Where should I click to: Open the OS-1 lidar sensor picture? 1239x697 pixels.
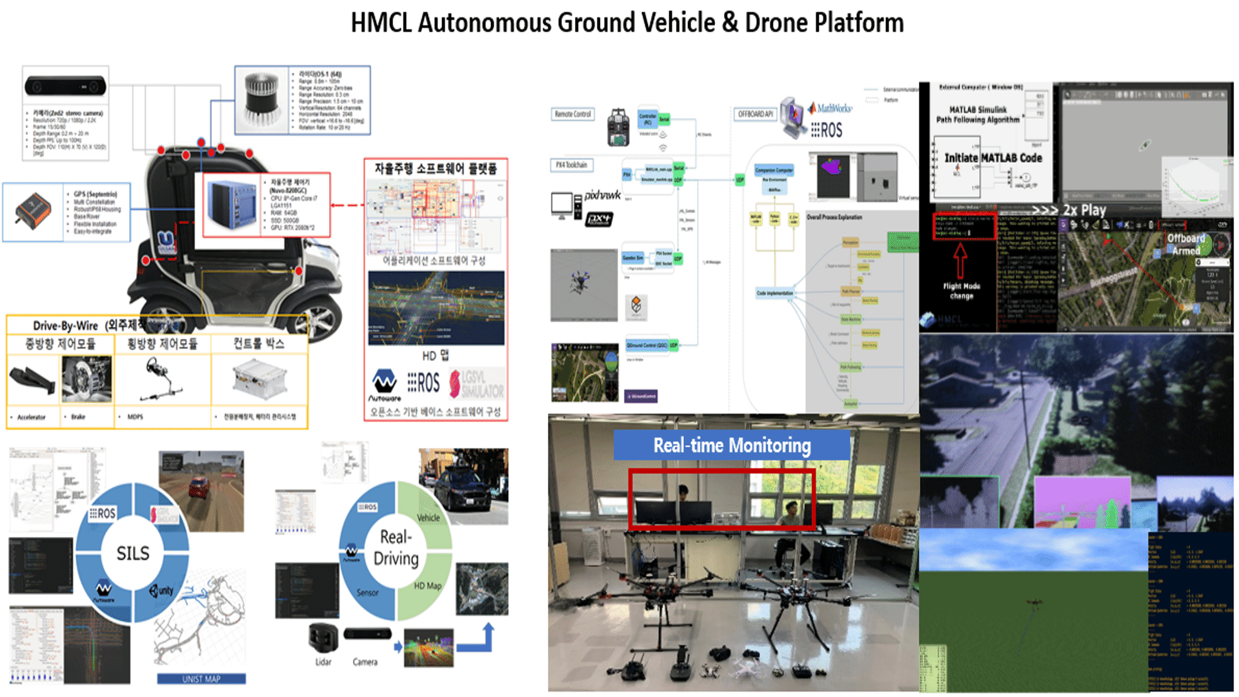(262, 99)
